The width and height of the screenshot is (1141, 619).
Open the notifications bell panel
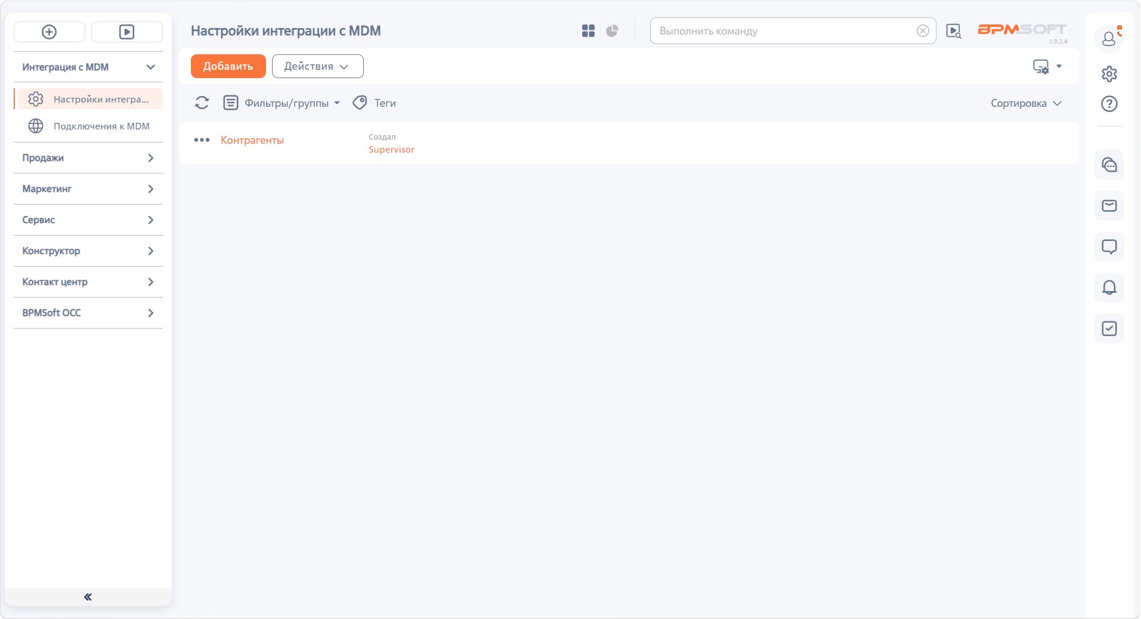pyautogui.click(x=1109, y=287)
